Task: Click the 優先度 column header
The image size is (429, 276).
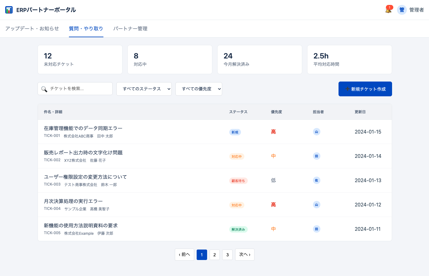Action: pos(276,112)
